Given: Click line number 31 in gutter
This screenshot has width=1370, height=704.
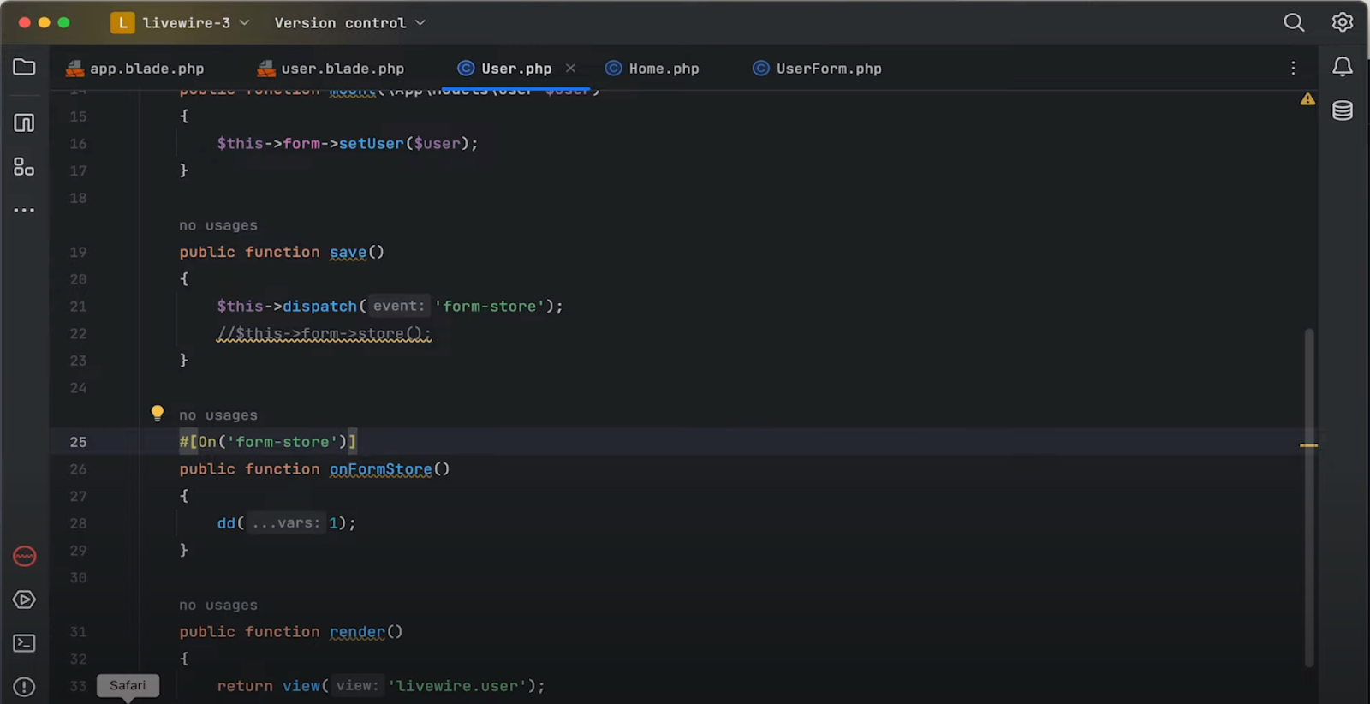Looking at the screenshot, I should coord(78,632).
